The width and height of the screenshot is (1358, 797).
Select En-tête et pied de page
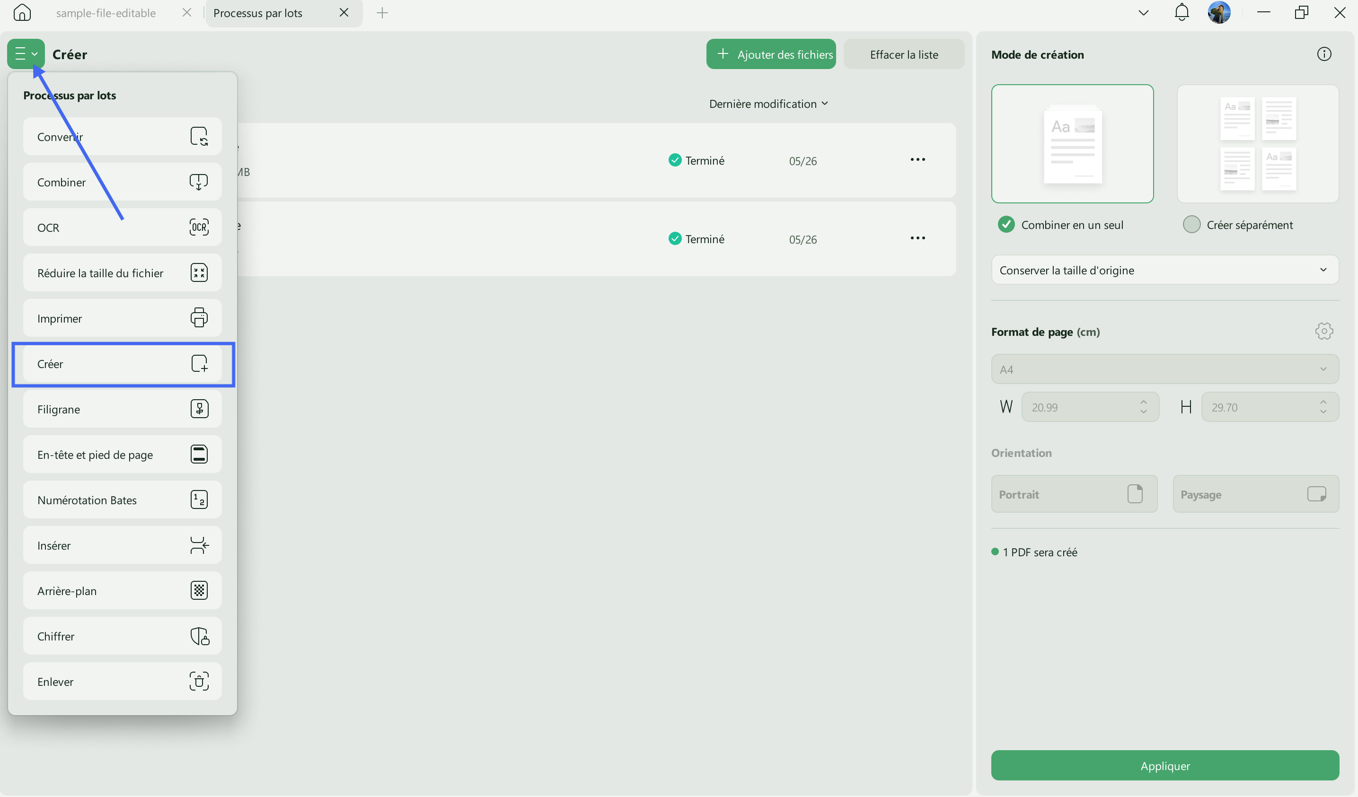(x=123, y=454)
